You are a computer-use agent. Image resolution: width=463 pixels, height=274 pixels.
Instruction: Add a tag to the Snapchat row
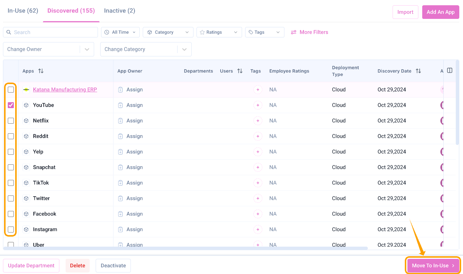[258, 167]
